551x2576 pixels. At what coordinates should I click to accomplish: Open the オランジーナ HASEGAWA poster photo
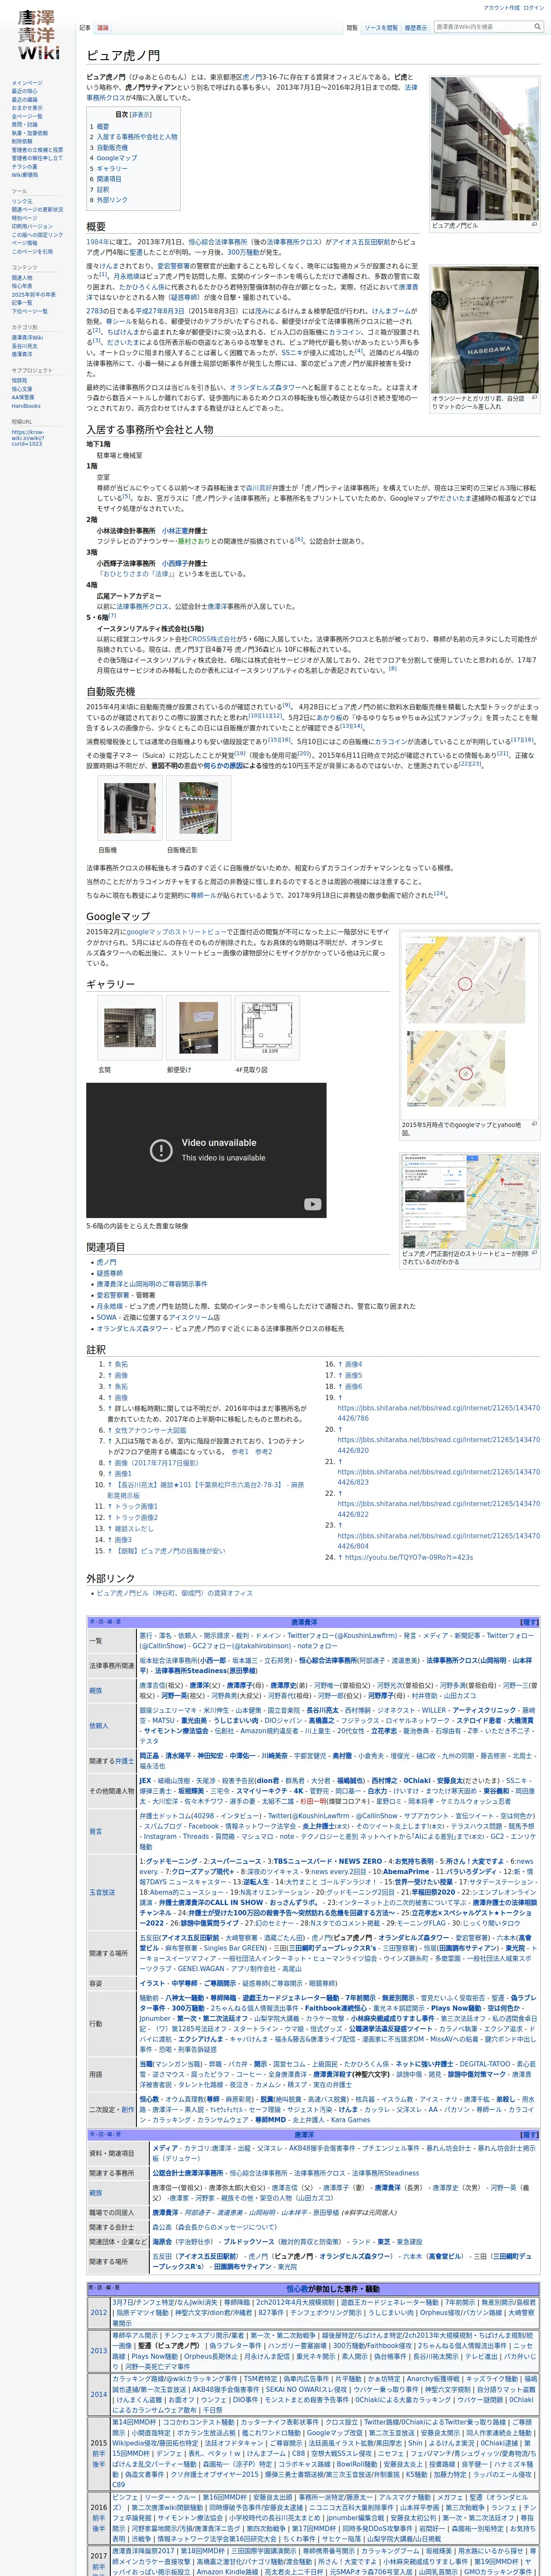[x=485, y=330]
